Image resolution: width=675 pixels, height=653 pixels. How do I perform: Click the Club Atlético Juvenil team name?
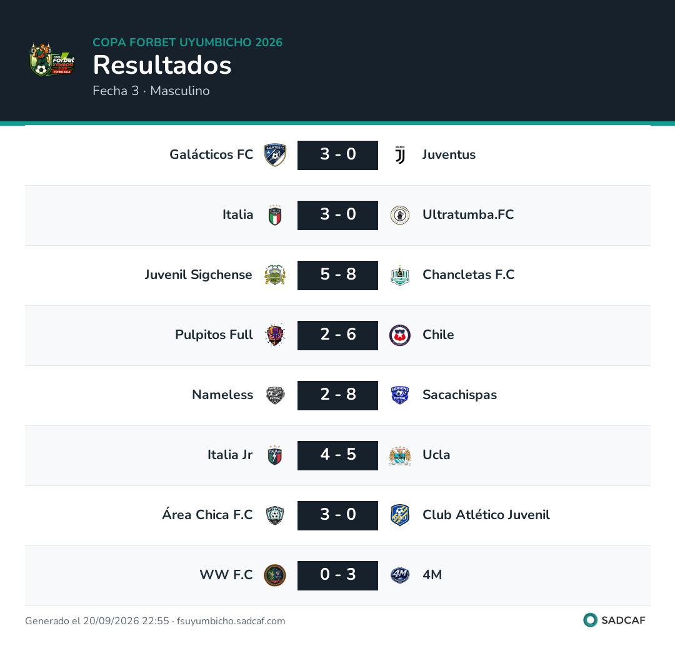click(x=486, y=515)
